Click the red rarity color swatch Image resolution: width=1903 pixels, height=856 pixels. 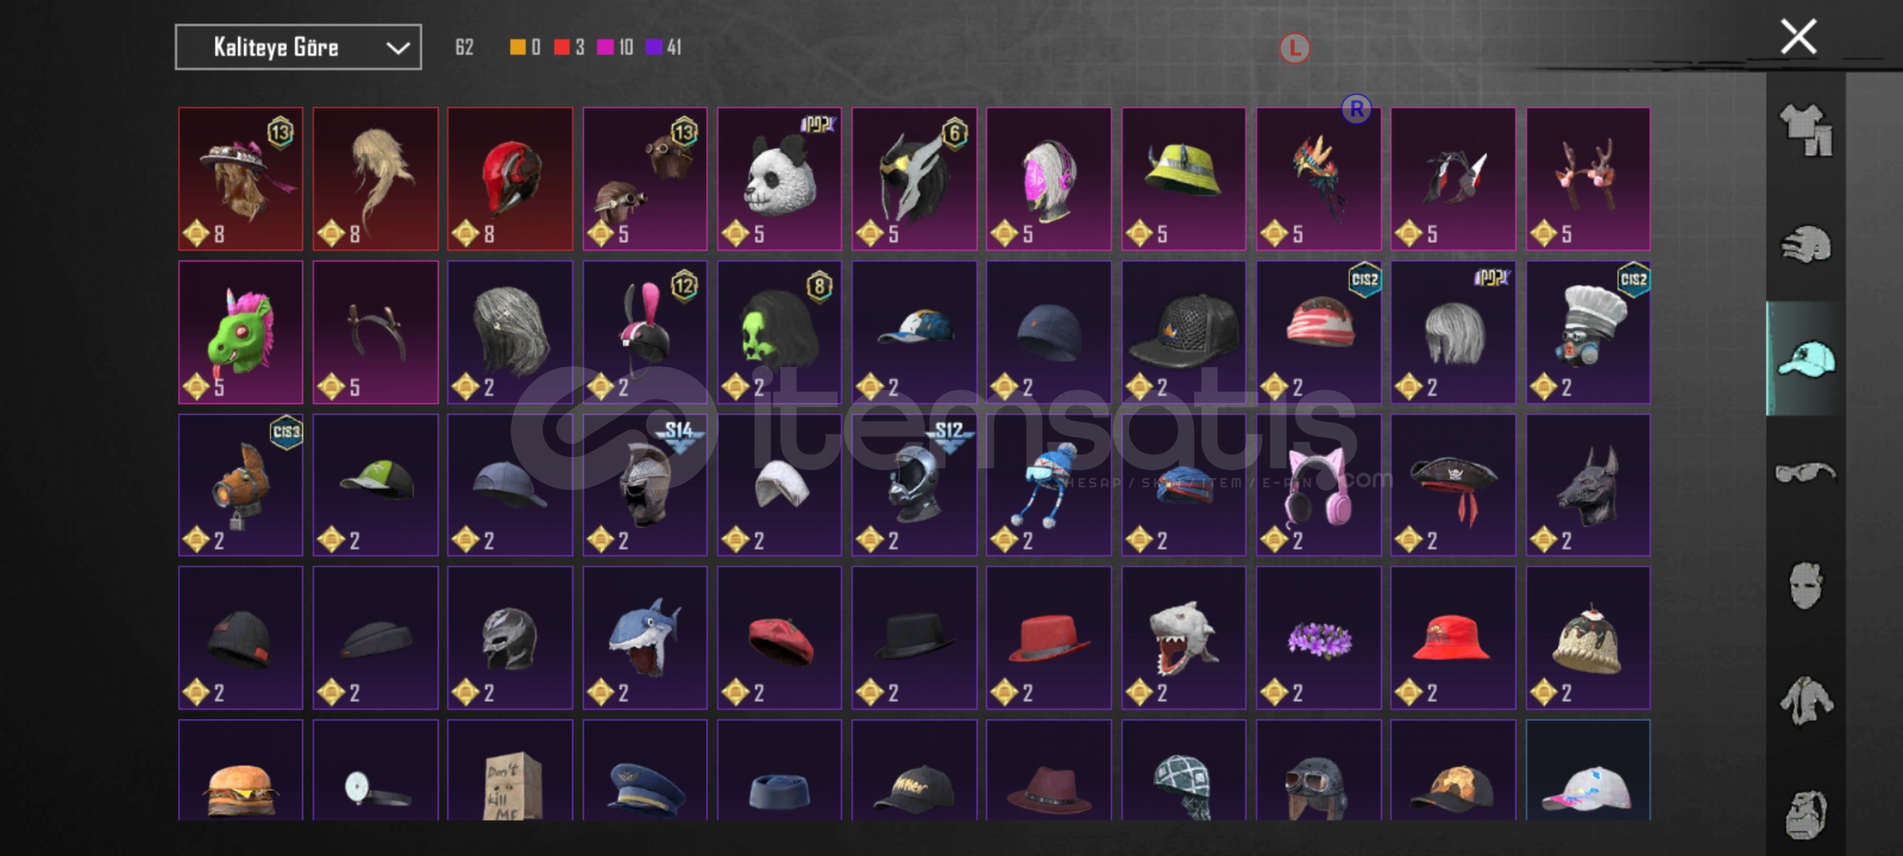562,48
